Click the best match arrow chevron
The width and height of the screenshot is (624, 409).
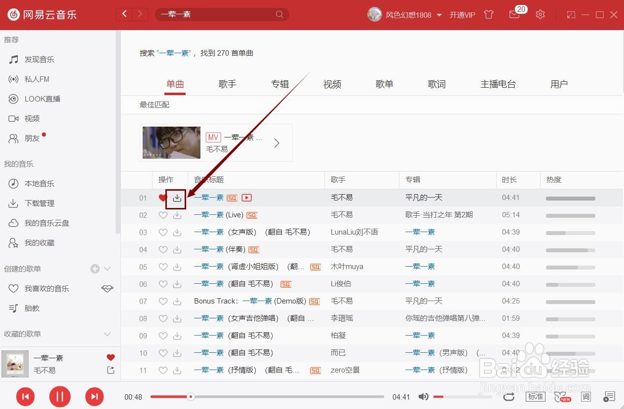click(277, 143)
